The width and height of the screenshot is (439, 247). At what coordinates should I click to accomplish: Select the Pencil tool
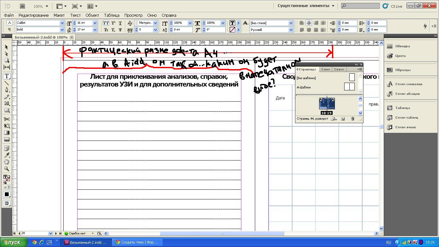click(x=6, y=96)
